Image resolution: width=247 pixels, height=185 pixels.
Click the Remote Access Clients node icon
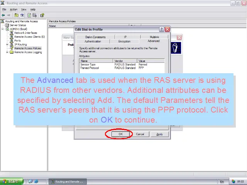coord(12,37)
